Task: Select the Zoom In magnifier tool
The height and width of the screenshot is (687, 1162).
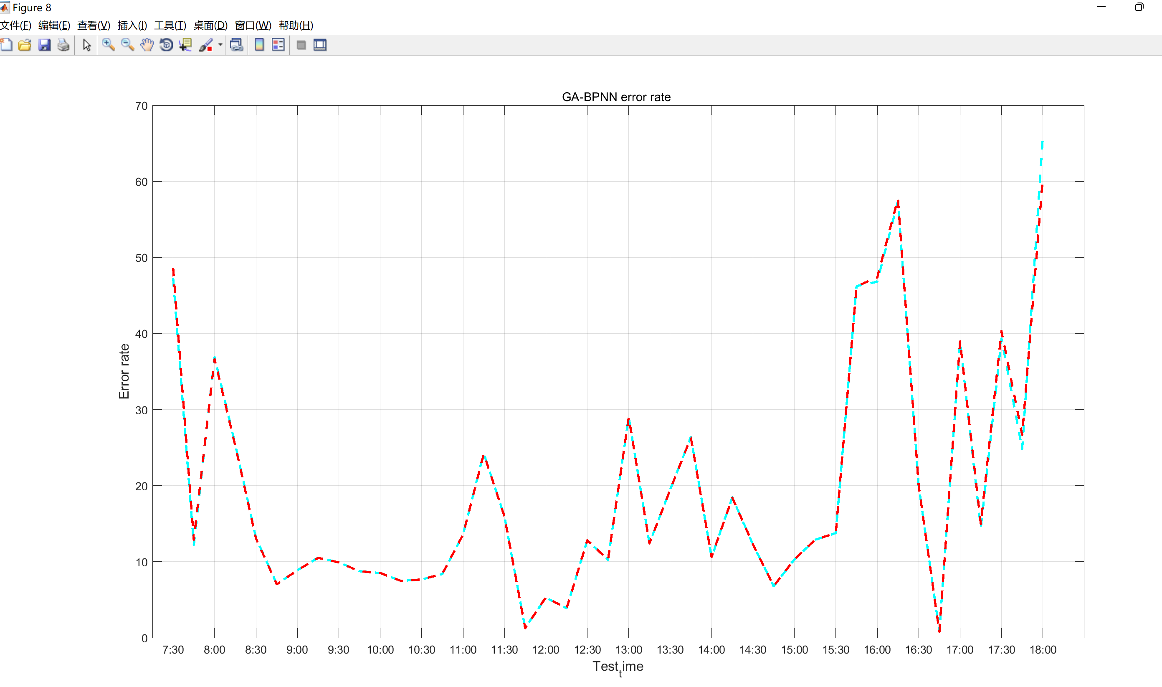Action: (x=108, y=45)
